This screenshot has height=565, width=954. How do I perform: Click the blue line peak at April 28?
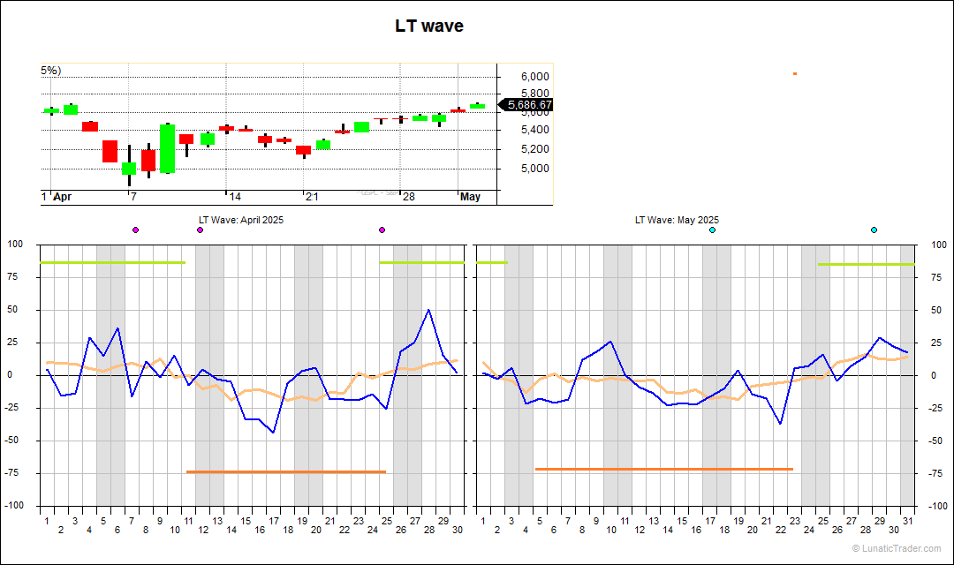[428, 310]
